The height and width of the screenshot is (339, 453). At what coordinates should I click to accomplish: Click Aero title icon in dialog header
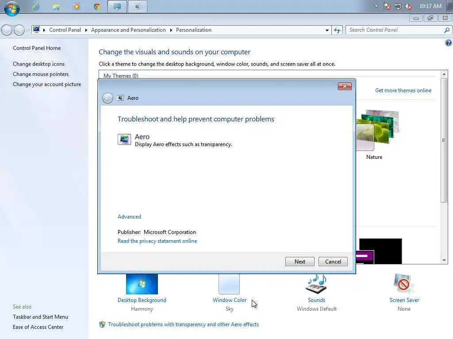(120, 98)
